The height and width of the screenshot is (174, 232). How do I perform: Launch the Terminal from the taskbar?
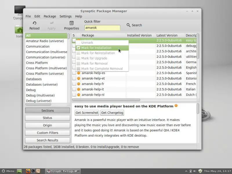click(x=33, y=171)
